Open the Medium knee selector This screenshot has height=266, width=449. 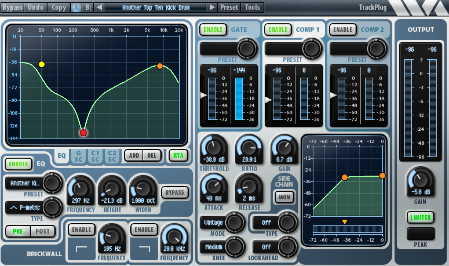[213, 247]
